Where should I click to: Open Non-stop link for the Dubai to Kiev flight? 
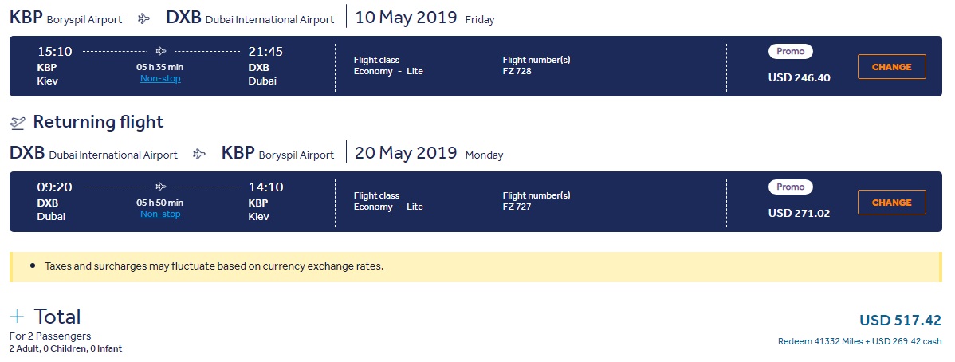coord(160,214)
